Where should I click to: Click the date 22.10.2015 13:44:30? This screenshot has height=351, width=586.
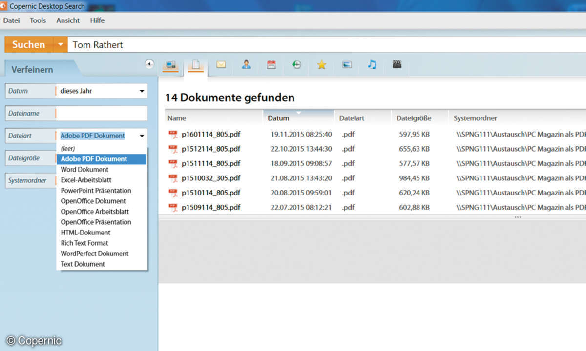(x=301, y=149)
